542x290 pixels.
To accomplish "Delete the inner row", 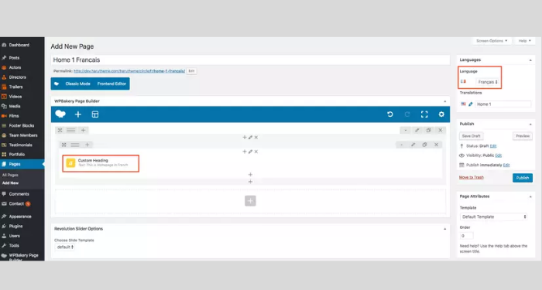I will point(436,145).
